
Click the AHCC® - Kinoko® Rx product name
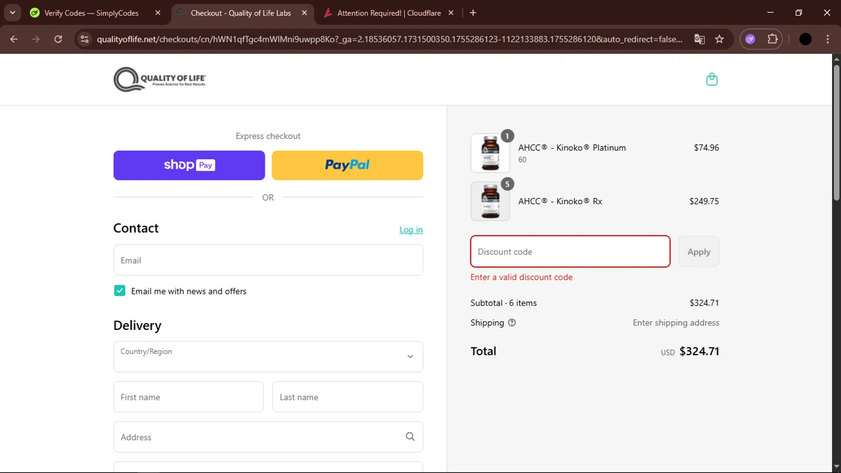560,201
